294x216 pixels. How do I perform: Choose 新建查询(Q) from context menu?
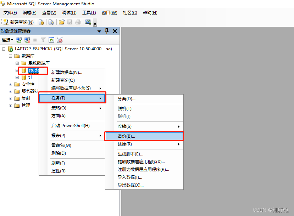(x=72, y=80)
